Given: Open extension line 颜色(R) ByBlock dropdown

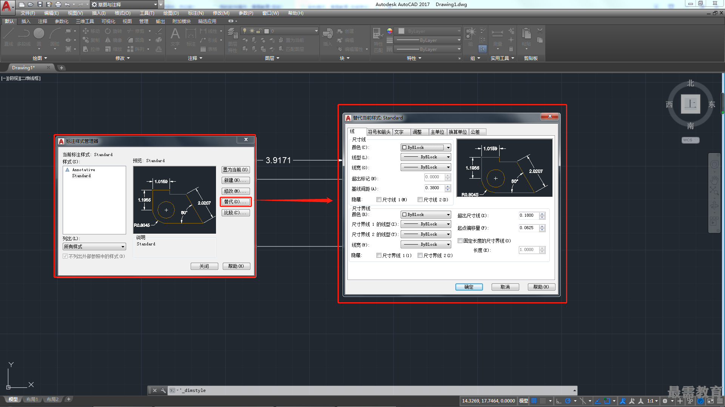Looking at the screenshot, I should click(x=426, y=215).
